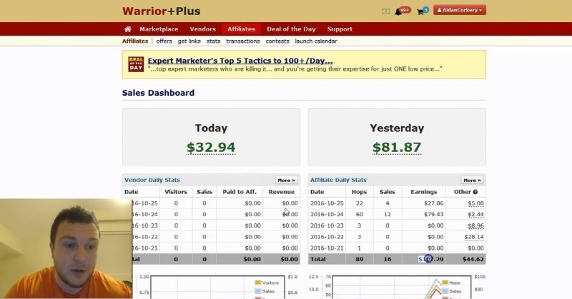Click the total hops value 89
Screen dimensions: 572x299
pos(360,259)
